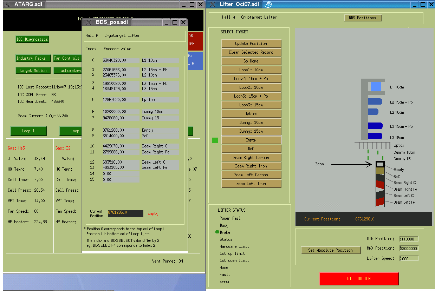Click the Current Position value 8761296.0 in Lifter
The image size is (435, 291).
(365, 219)
